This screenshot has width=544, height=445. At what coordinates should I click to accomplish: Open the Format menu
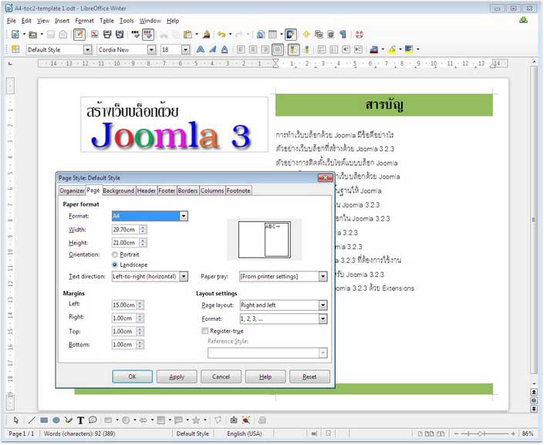point(84,21)
